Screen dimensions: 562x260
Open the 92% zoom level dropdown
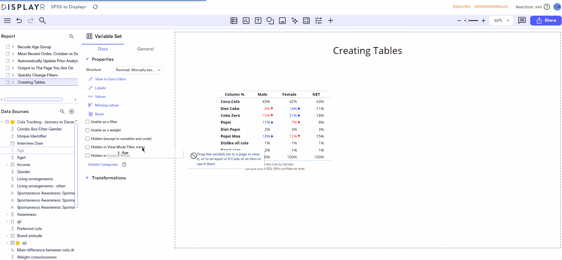click(x=501, y=20)
